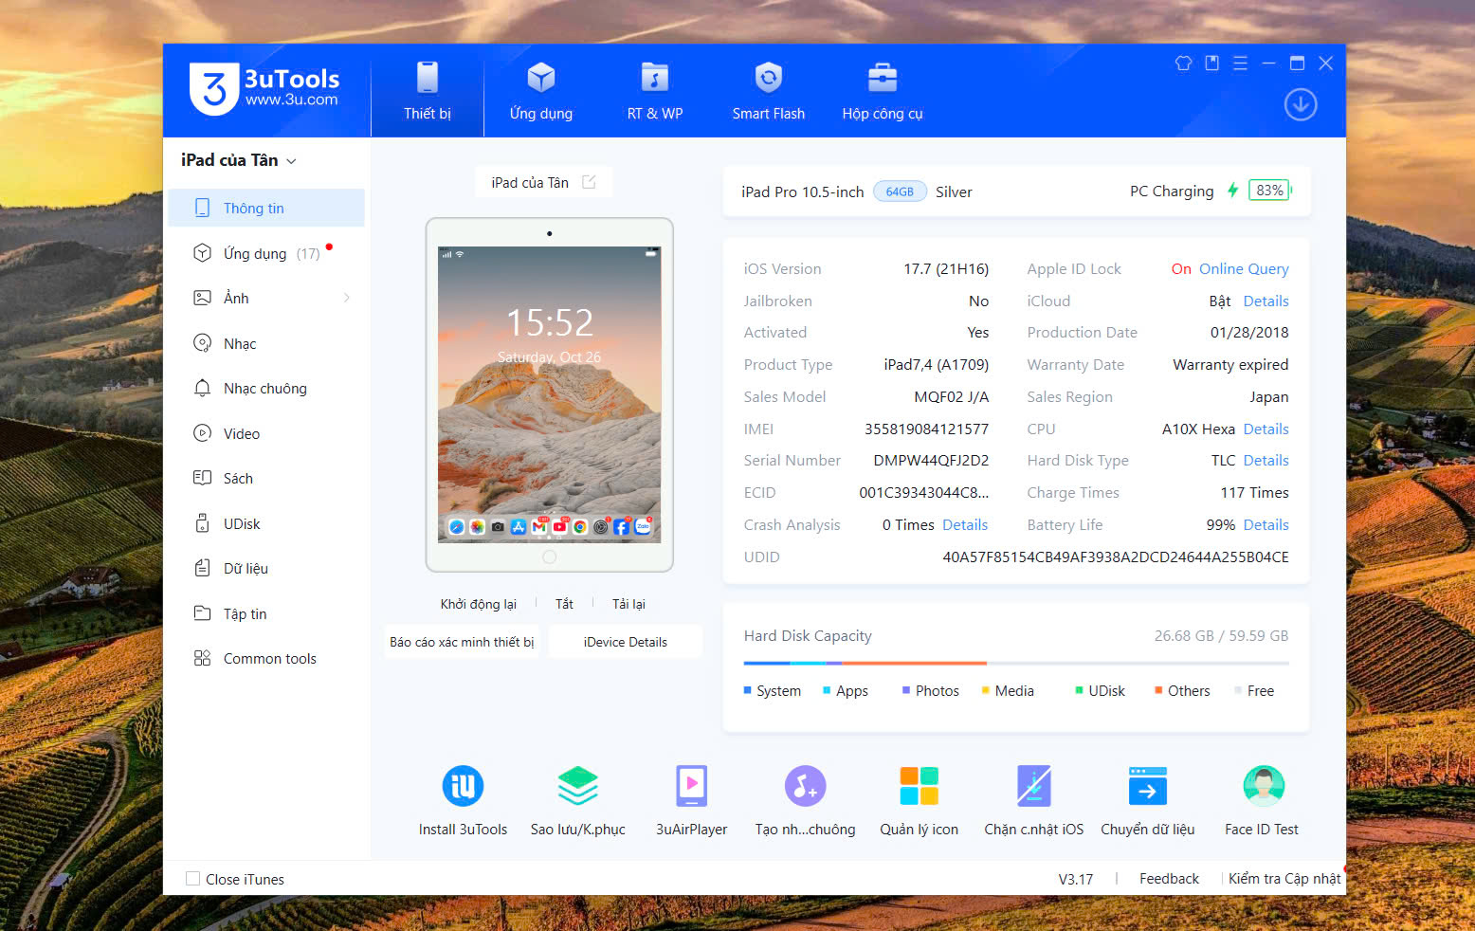Click the 64GB storage badge
This screenshot has height=931, width=1475.
point(900,192)
